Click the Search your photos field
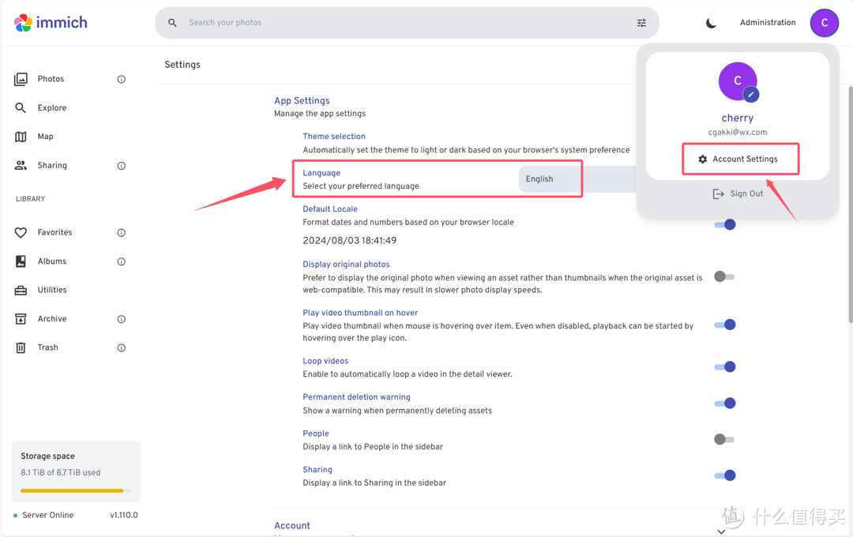This screenshot has width=853, height=537. pyautogui.click(x=395, y=23)
